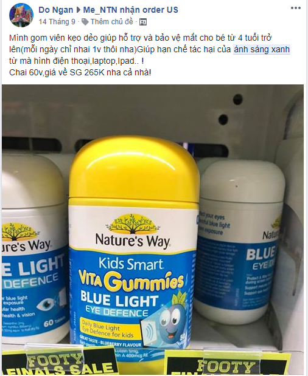Select Thêm chủ đề to add topic
The image size is (308, 376).
click(x=112, y=22)
